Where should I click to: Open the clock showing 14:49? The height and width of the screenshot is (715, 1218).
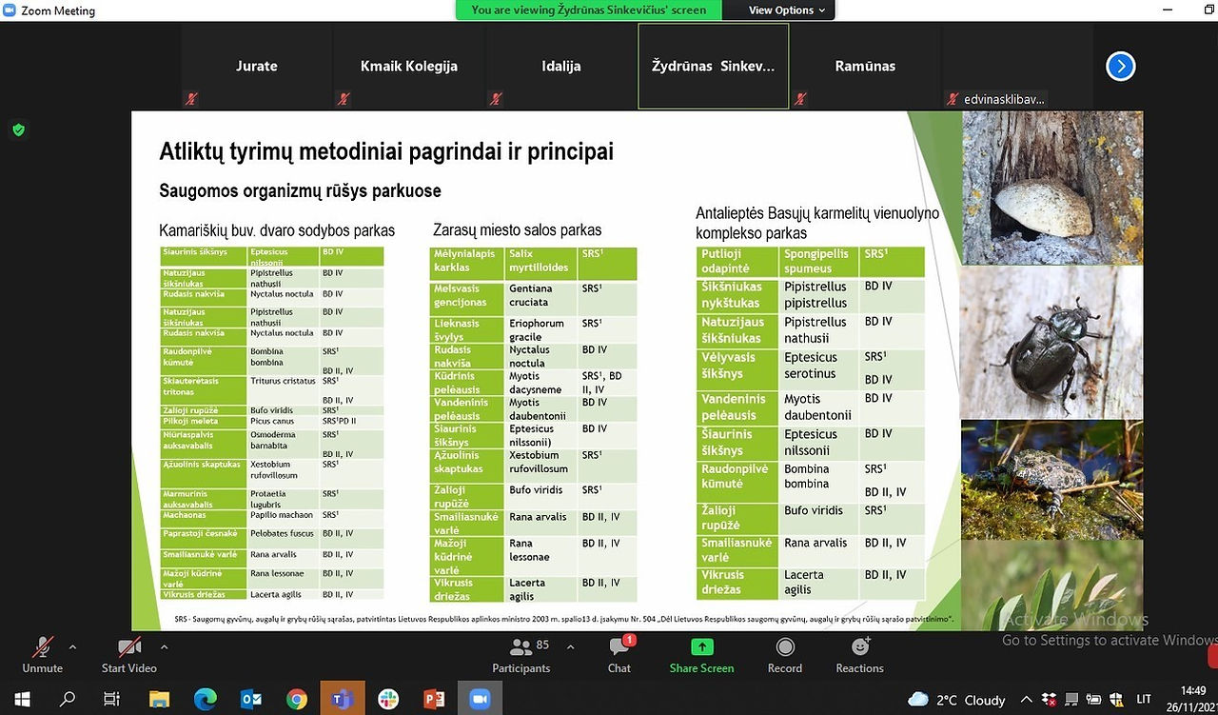click(x=1193, y=699)
